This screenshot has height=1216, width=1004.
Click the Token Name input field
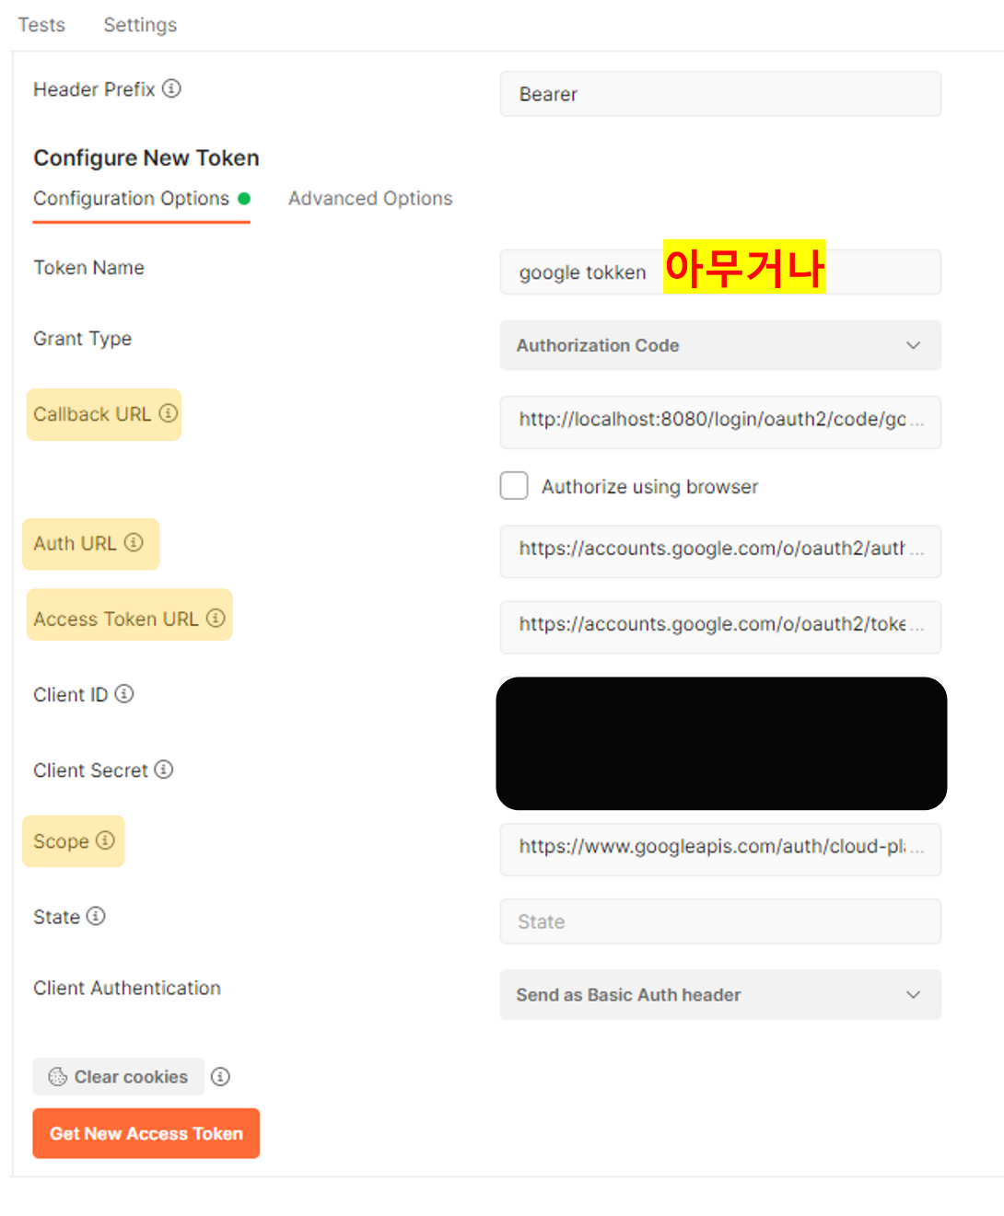(720, 272)
